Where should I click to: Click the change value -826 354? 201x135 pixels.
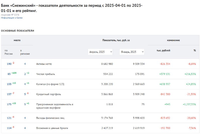[x=165, y=64]
